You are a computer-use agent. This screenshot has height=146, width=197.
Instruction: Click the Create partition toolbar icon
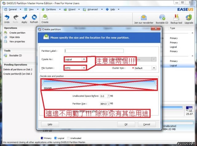tap(45, 17)
